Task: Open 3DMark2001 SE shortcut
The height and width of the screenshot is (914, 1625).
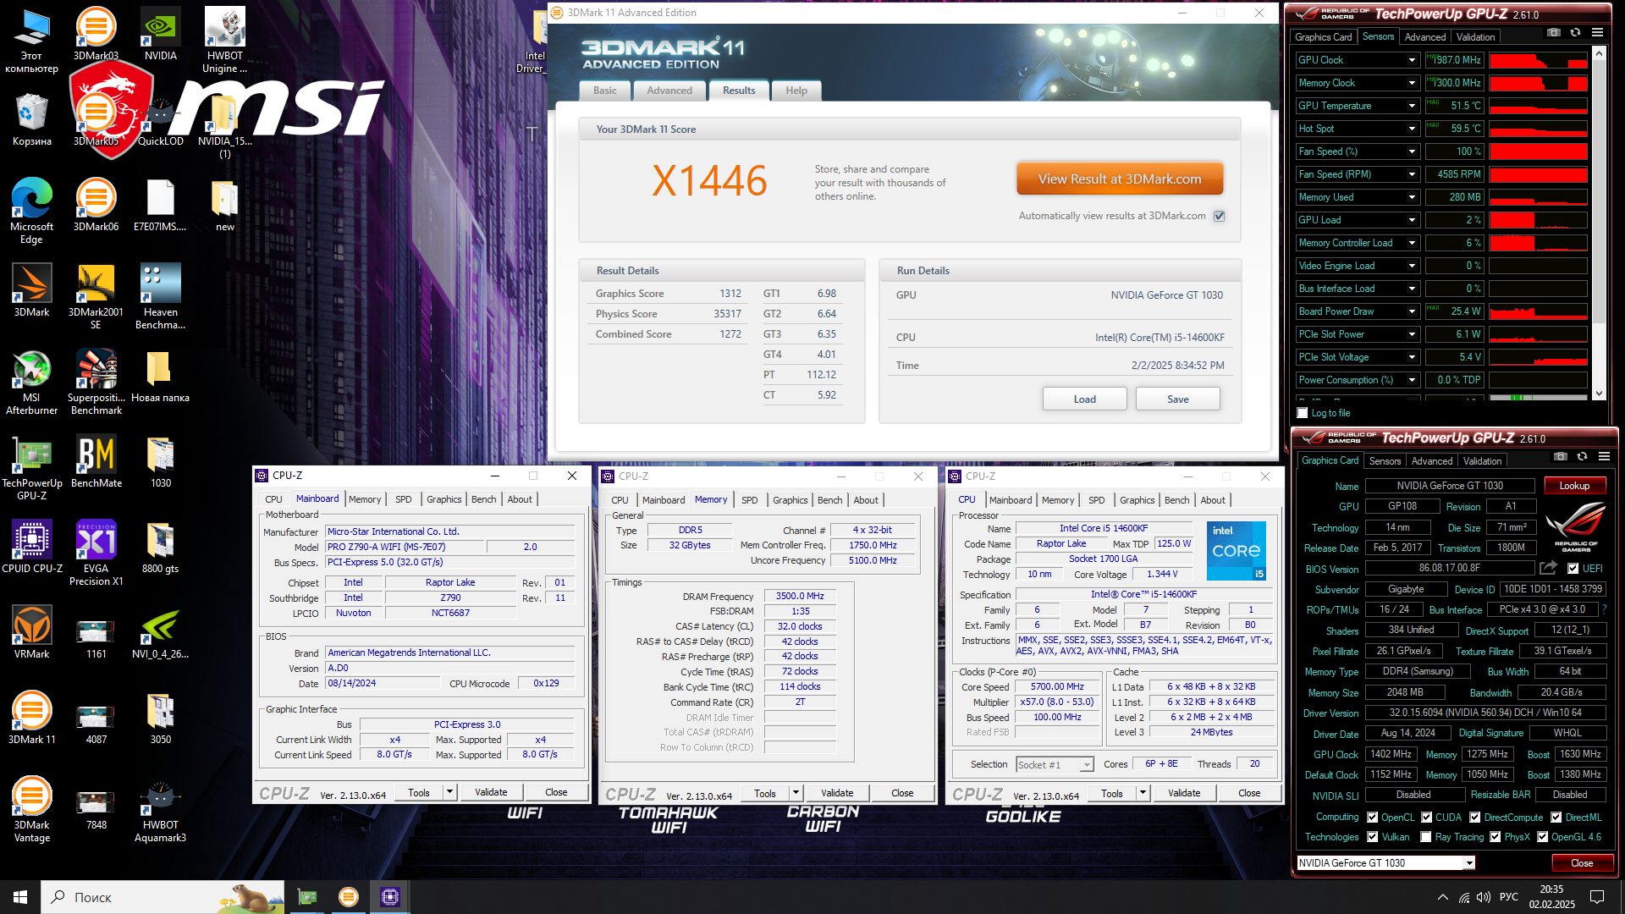Action: pos(96,296)
